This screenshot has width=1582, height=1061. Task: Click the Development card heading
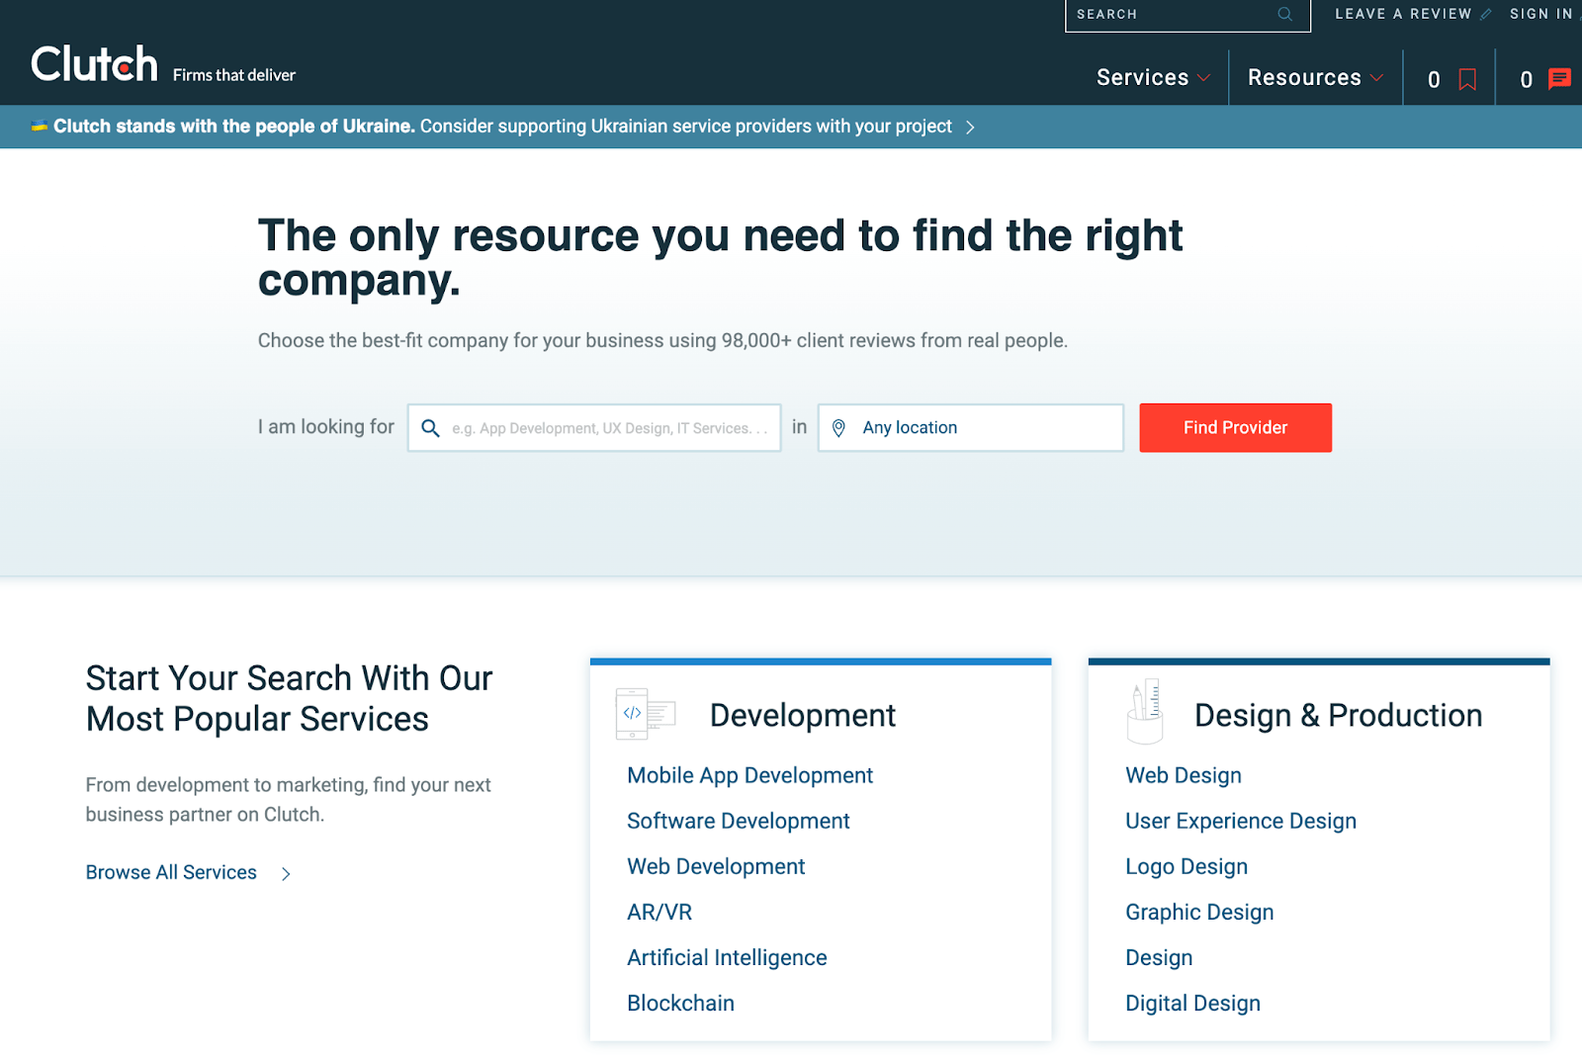[803, 715]
